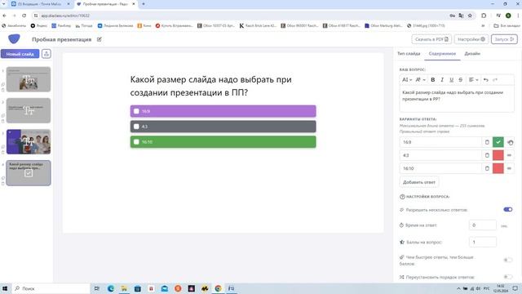
Task: Click the Новый слайд button
Action: (20, 54)
